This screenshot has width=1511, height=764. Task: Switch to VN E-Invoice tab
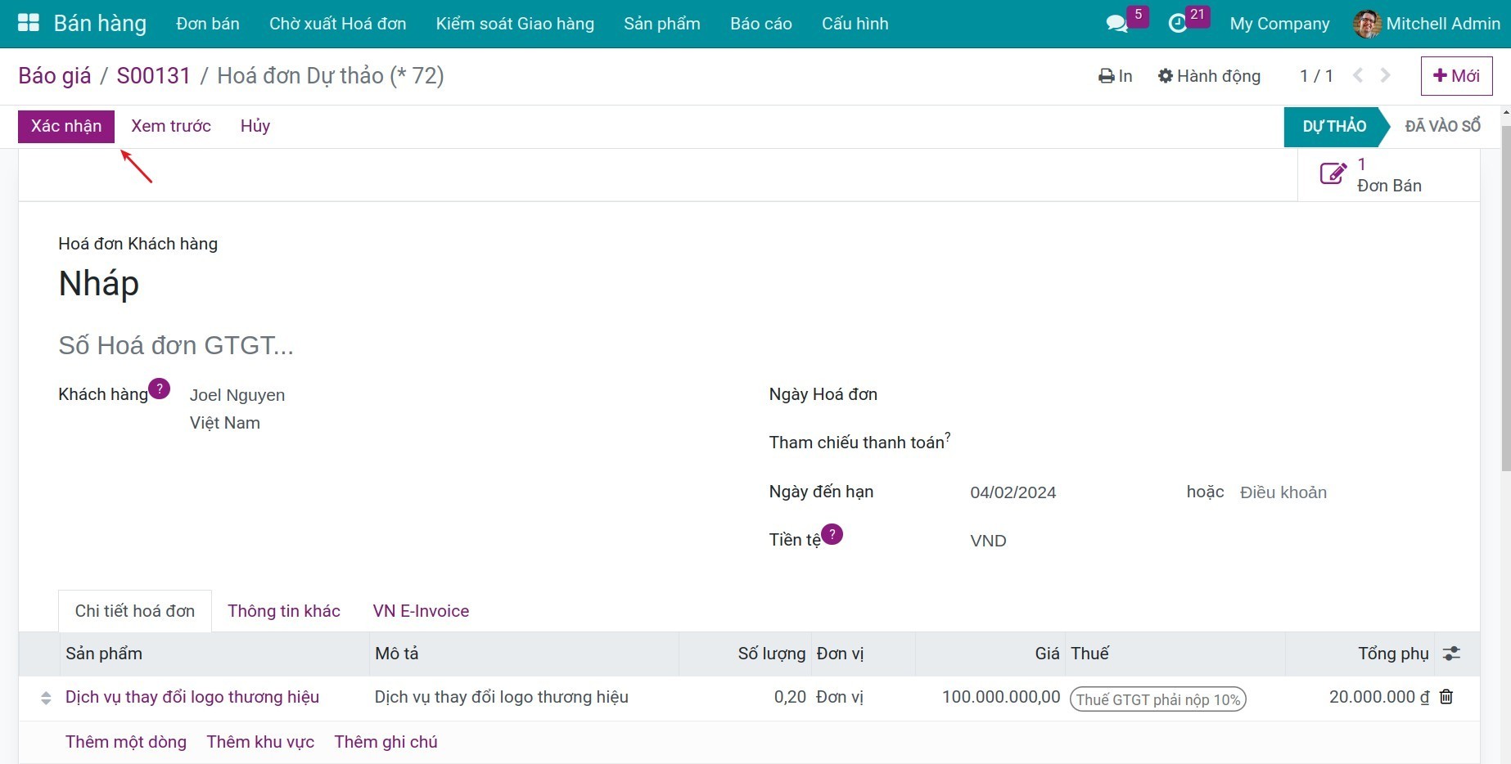421,611
